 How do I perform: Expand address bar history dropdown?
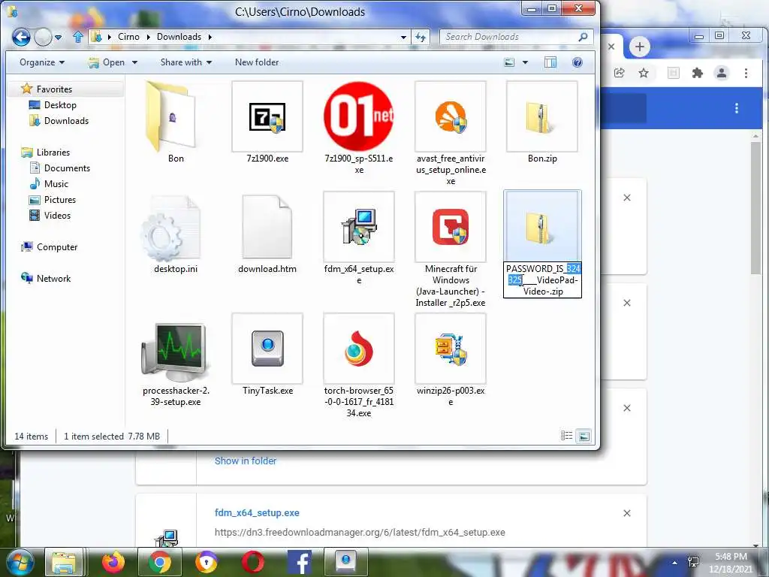tap(403, 37)
